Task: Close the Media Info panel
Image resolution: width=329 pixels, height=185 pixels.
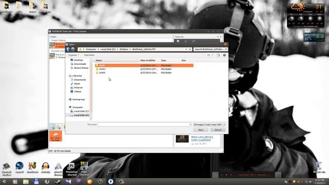Action: [x=221, y=36]
